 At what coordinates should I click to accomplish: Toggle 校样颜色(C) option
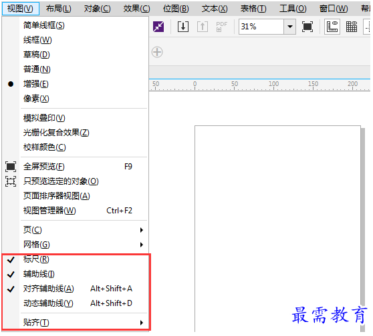pos(75,147)
